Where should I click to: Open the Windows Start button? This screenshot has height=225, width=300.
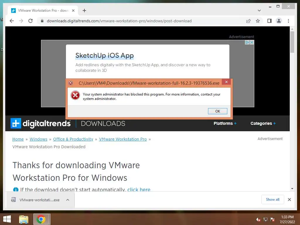coord(7,219)
